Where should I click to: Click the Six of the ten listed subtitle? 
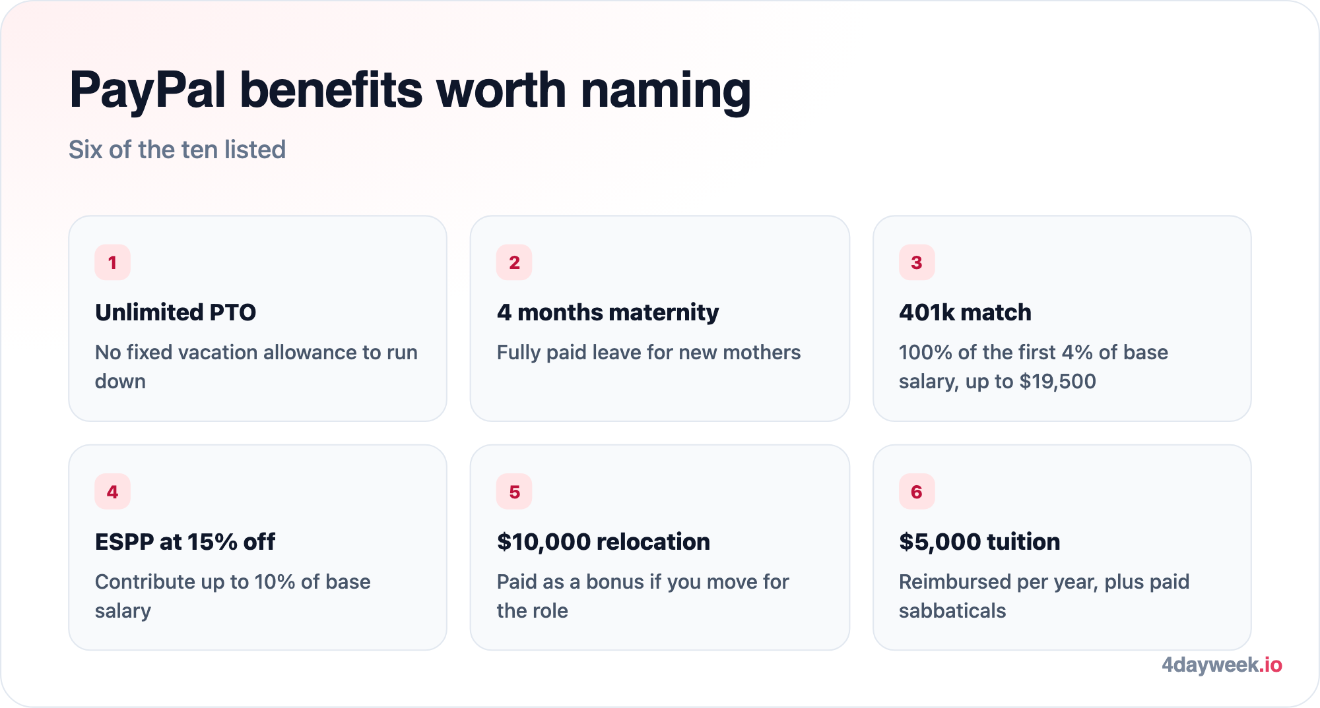pyautogui.click(x=177, y=150)
